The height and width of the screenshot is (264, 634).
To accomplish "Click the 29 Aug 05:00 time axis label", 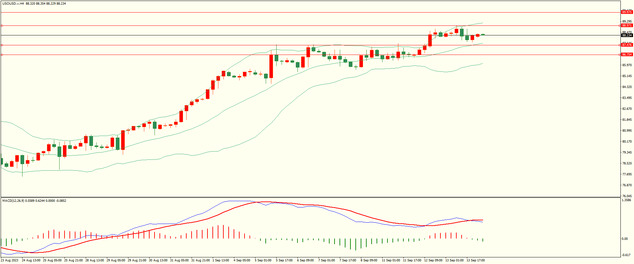I will tap(116, 260).
